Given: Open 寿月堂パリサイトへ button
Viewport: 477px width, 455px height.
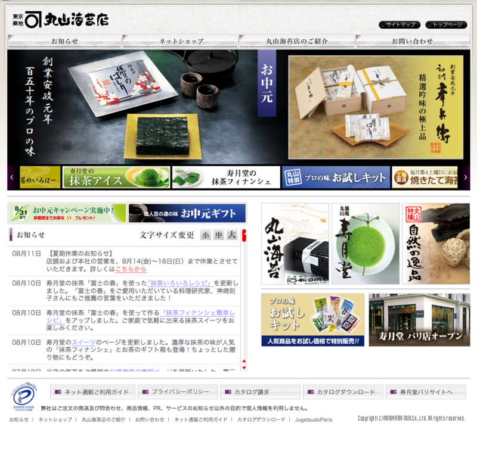Looking at the screenshot, I should pyautogui.click(x=426, y=392).
